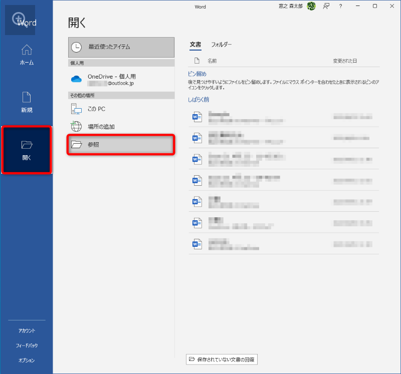This screenshot has width=401, height=374.
Task: Open help with the question mark icon
Action: 340,6
